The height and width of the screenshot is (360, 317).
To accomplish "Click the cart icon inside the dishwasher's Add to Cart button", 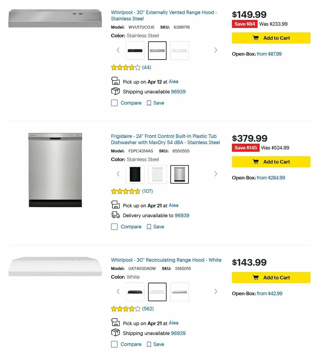I will (255, 162).
